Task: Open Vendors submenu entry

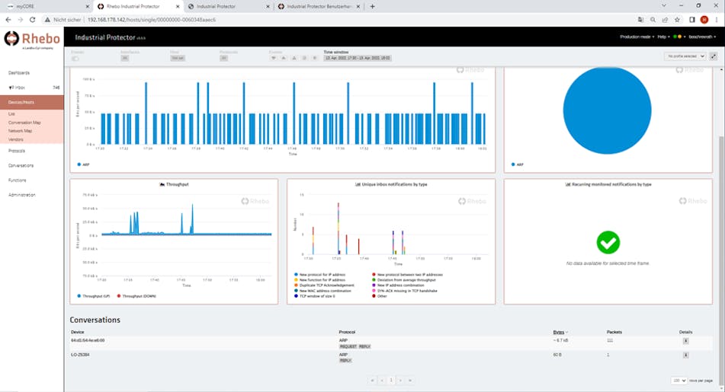Action: click(16, 139)
